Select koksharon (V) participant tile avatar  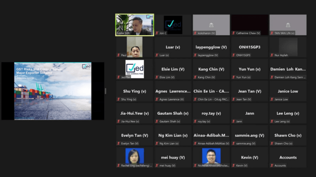211,25
